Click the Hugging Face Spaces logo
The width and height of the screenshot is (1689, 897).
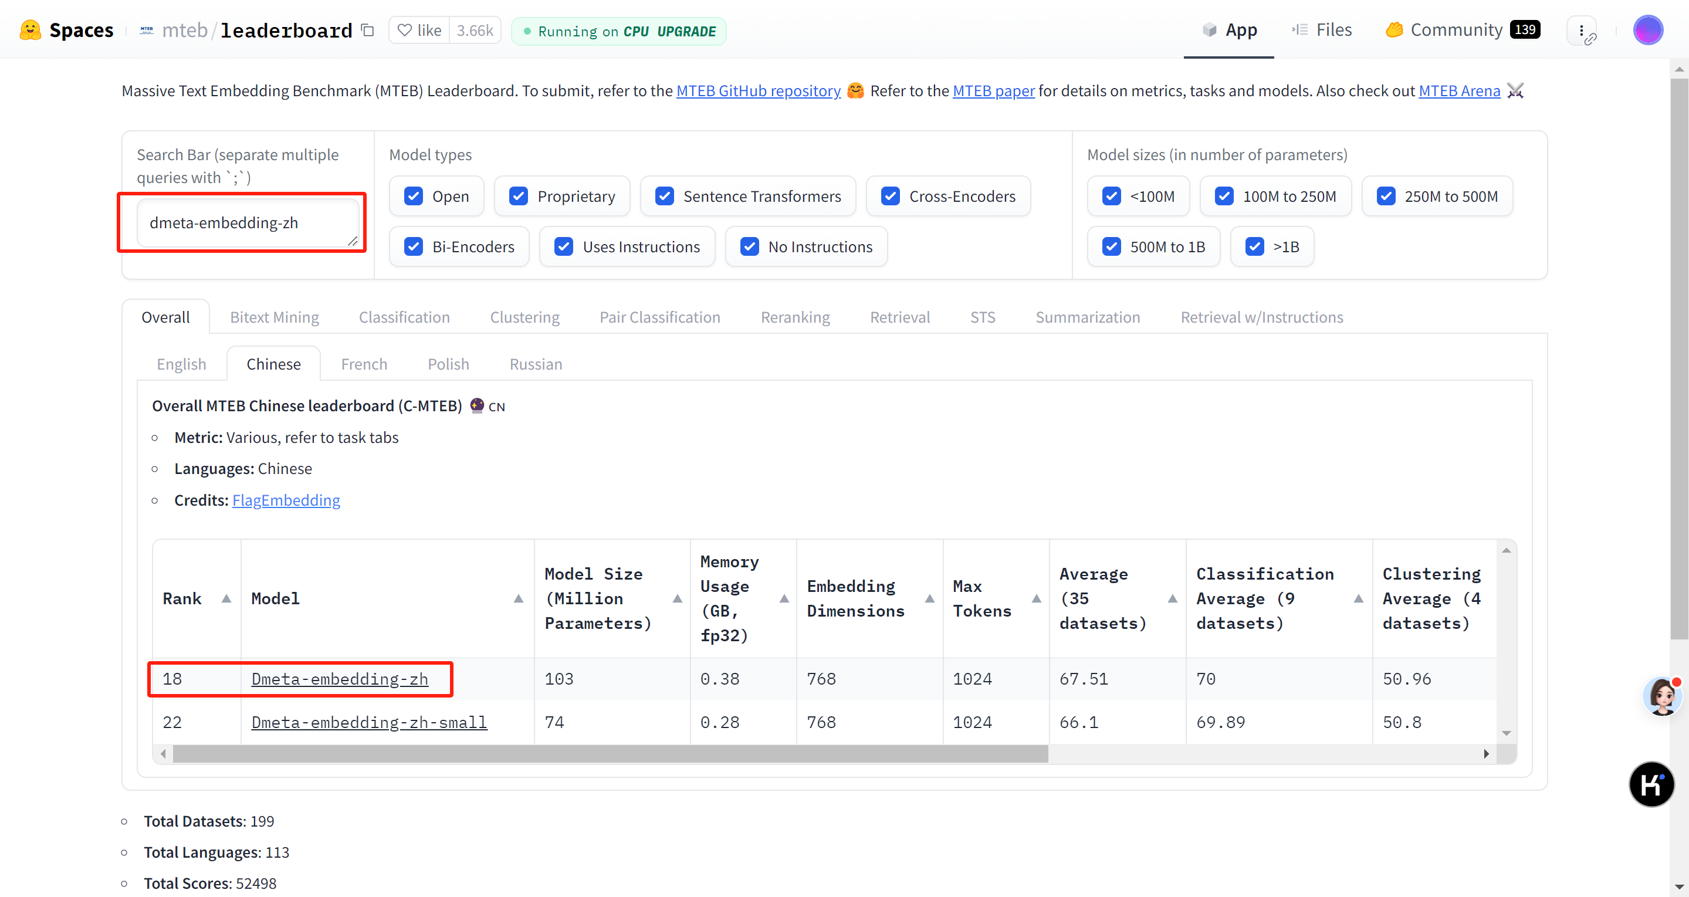pos(31,30)
